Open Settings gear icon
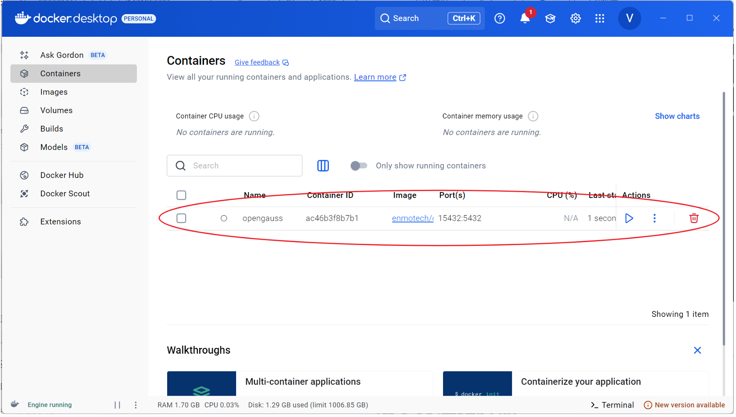Screen dimensions: 736x417 [x=576, y=18]
